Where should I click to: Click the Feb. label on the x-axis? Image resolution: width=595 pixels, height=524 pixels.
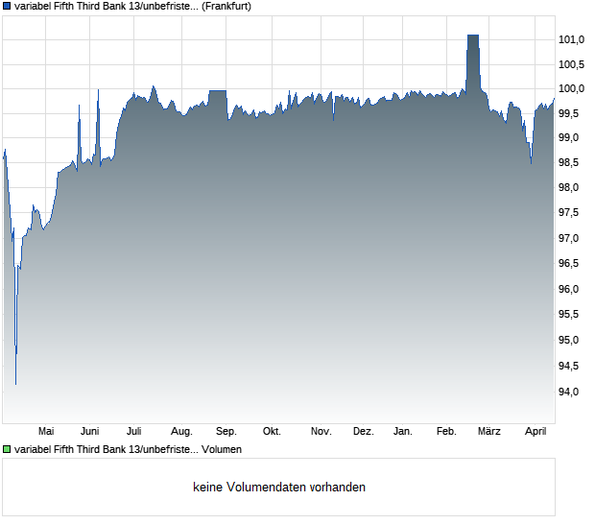click(x=446, y=432)
